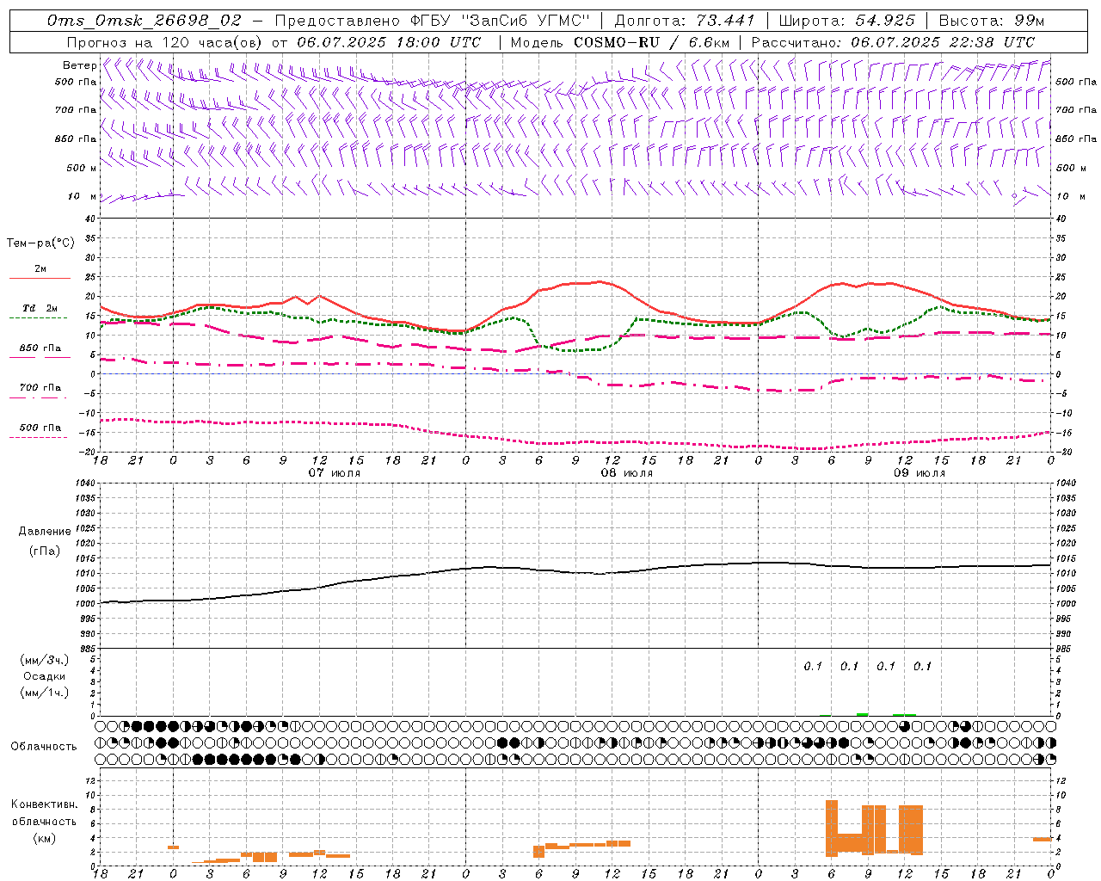This screenshot has height=881, width=1101.
Task: Click the tallest orange convective bar near 6h 09 июля
Action: pyautogui.click(x=832, y=828)
